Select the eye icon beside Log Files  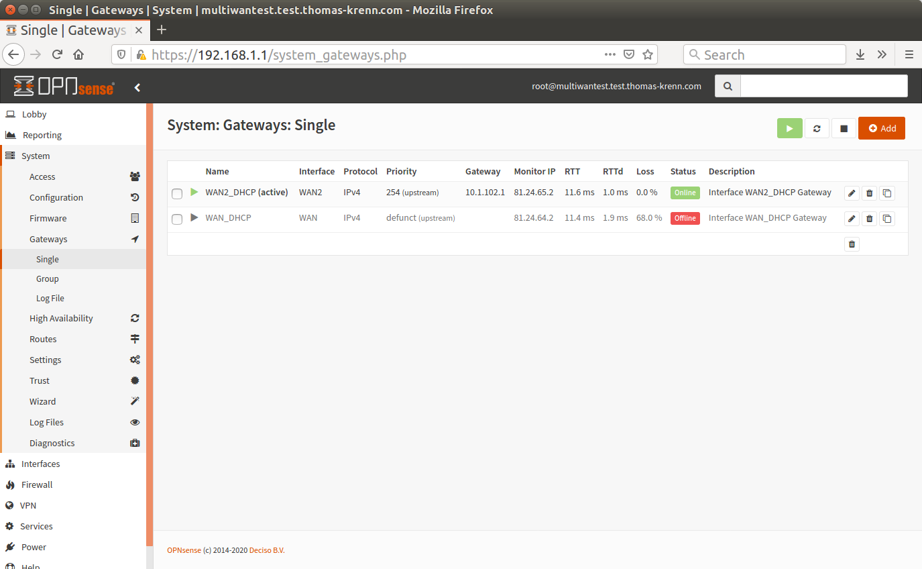click(x=135, y=422)
